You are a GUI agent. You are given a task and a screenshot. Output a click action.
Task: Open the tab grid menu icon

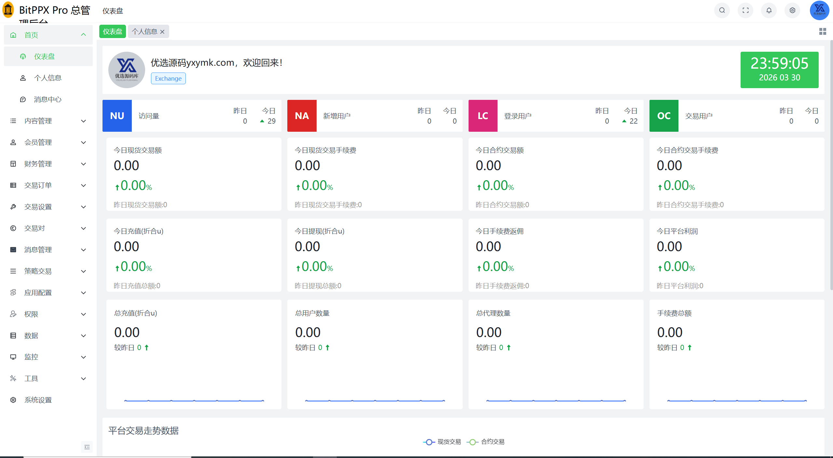[823, 32]
